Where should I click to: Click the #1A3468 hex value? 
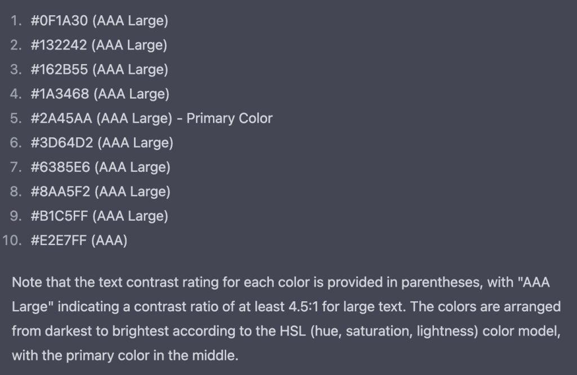pyautogui.click(x=59, y=94)
